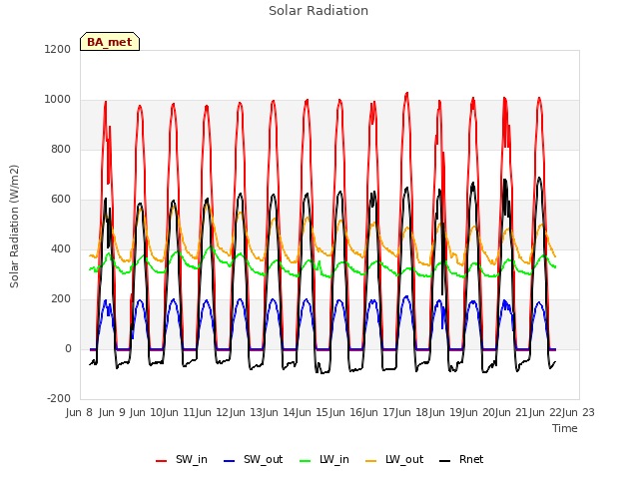Click the Jun 22 x-axis tick label
This screenshot has width=639, height=479.
tap(544, 412)
